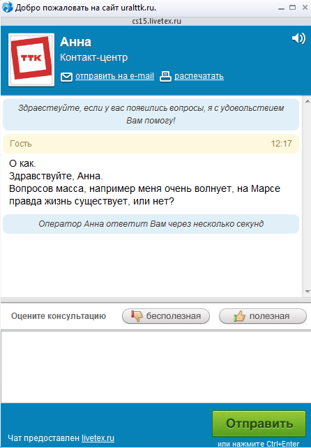
Task: Click guest message line «О как.»
Action: 22,164
